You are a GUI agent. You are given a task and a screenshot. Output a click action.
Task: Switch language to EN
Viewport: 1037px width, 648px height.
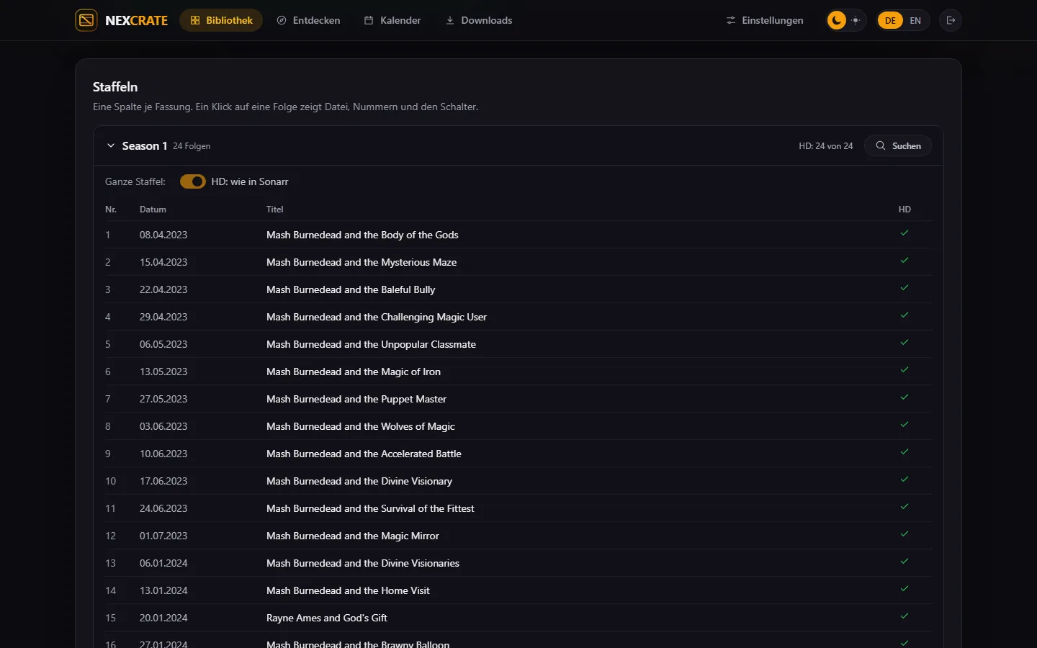[x=915, y=20]
